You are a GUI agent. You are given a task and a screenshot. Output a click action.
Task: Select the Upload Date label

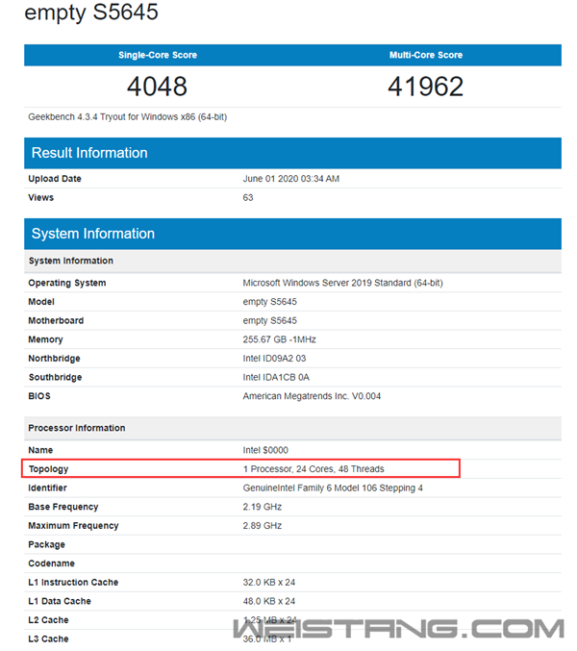point(55,179)
